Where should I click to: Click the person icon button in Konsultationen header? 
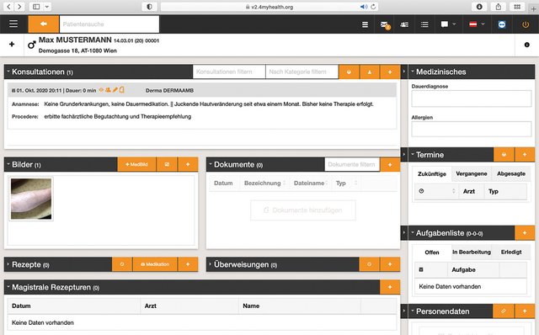tap(370, 72)
